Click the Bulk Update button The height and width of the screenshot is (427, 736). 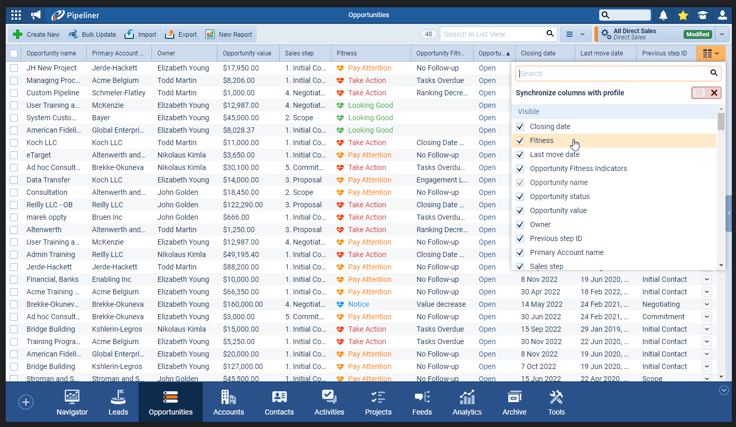[x=92, y=35]
